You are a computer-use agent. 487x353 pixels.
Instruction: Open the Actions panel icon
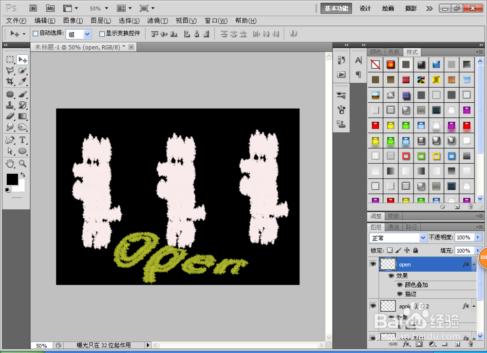(341, 74)
